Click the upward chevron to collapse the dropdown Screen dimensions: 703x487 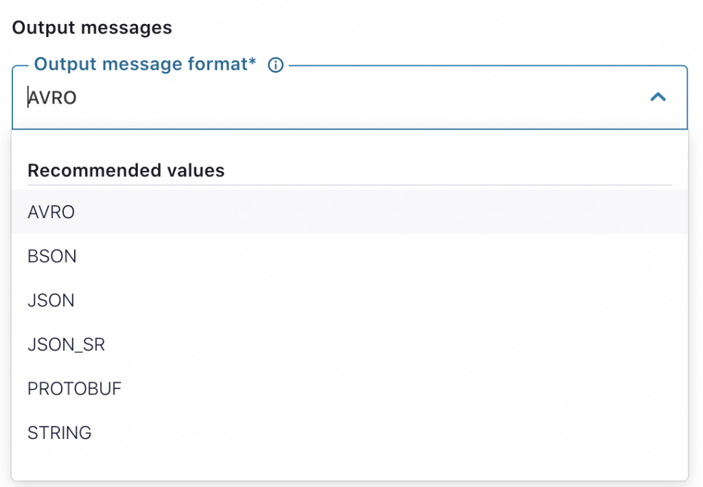tap(659, 98)
